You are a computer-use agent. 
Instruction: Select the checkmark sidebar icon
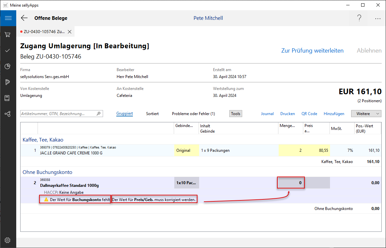click(8, 50)
